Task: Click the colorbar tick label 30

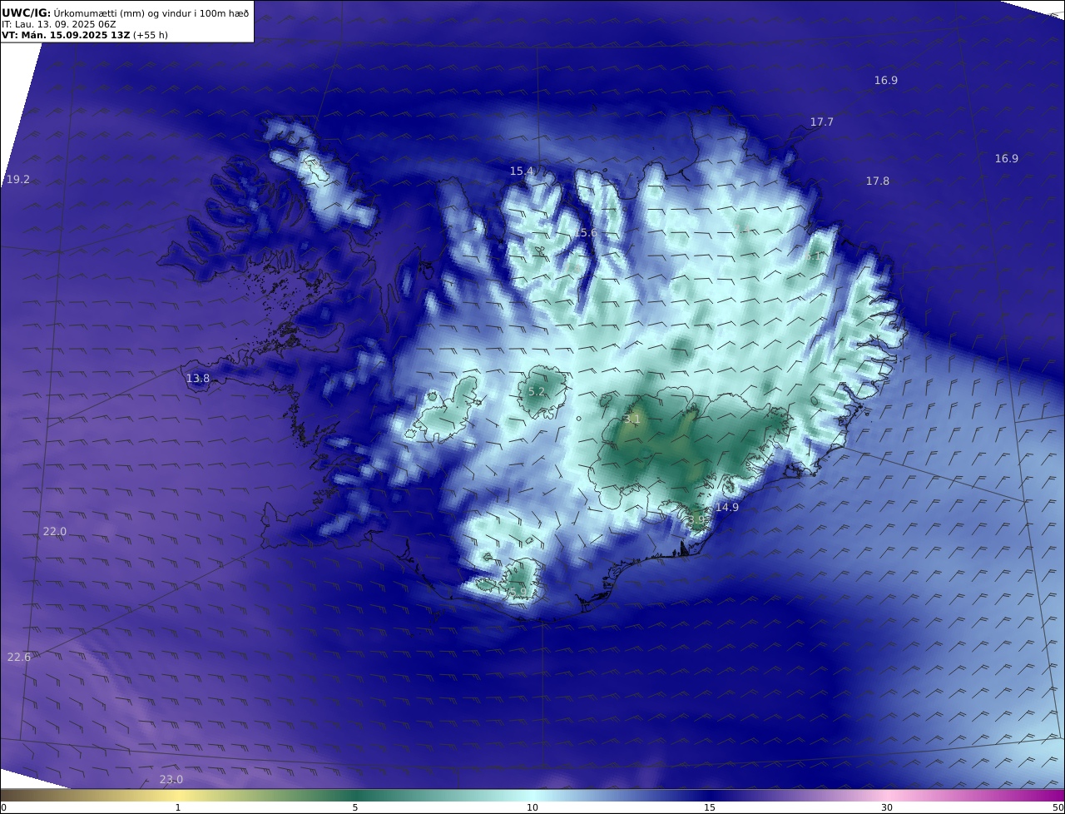Action: tap(887, 807)
